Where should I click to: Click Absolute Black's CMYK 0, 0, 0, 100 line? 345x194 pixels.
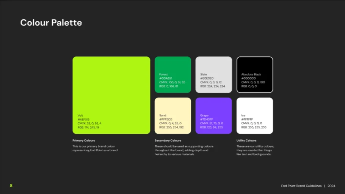coord(253,82)
